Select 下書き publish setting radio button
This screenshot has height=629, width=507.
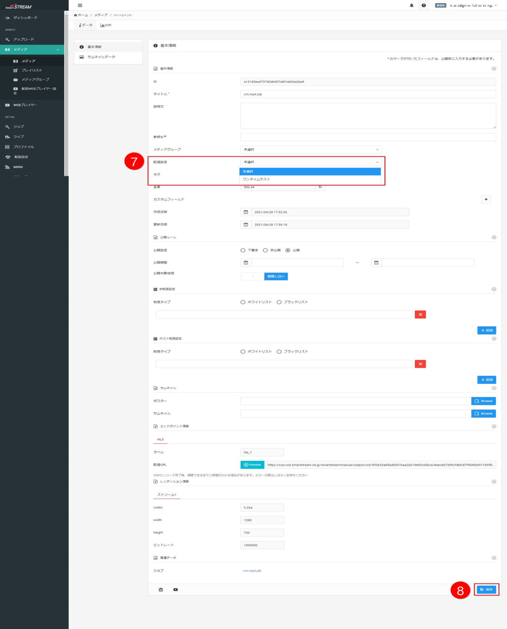pyautogui.click(x=243, y=250)
